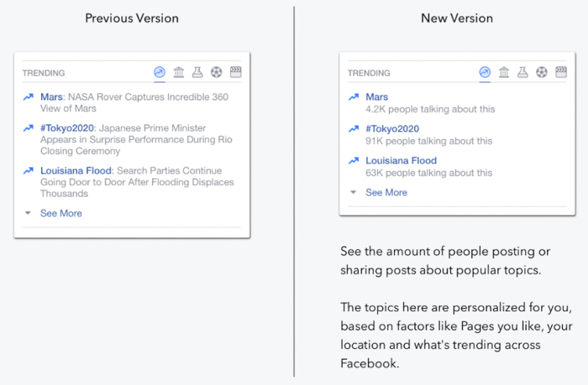Screen dimensions: 588x385
Task: Open #Tokyo2020 link with Japanese Prime Minister headline
Action: click(65, 128)
